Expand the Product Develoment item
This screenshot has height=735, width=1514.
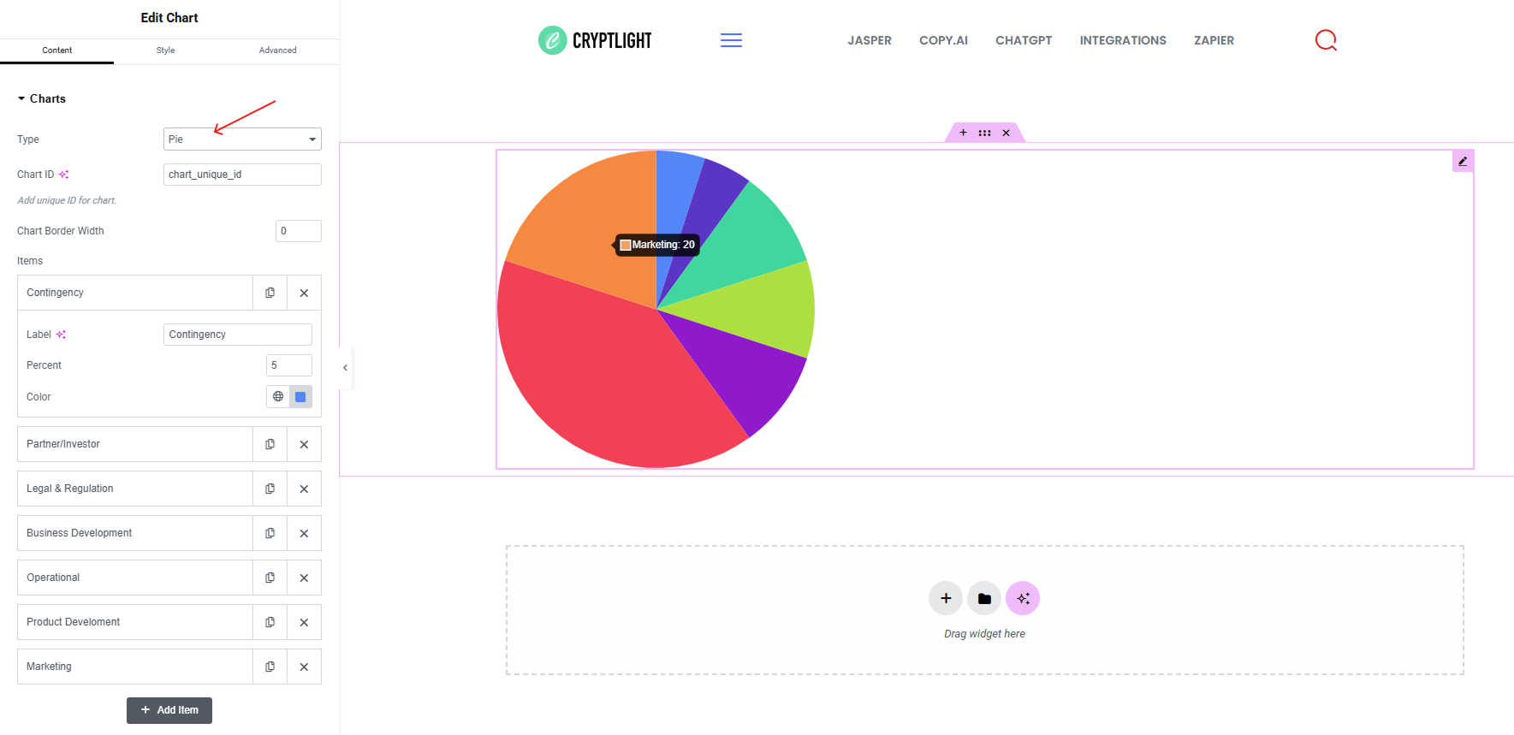click(x=135, y=622)
